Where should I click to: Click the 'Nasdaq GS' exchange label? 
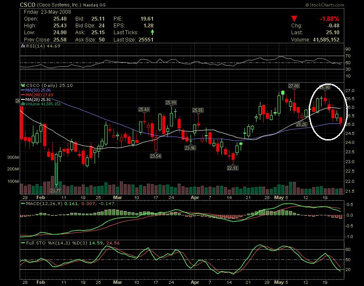[94, 5]
